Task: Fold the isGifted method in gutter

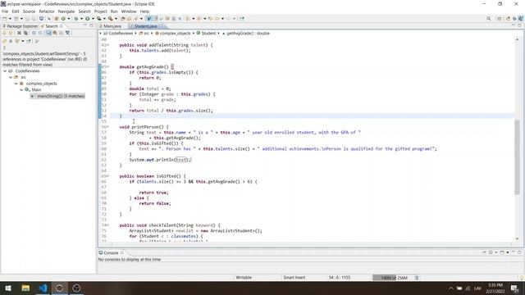Action: 107,176
